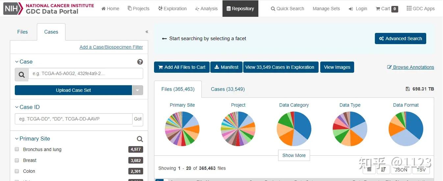
Task: Open the Upload Case Set dropdown arrow
Action: pos(138,90)
